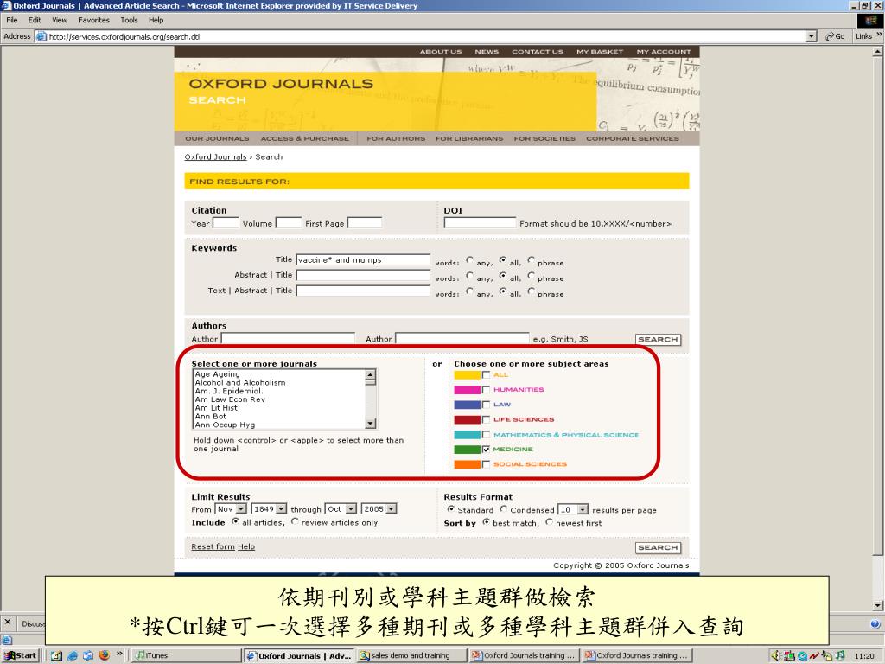The width and height of the screenshot is (885, 664).
Task: Select 'Age Ageing' in journal list
Action: tap(217, 374)
